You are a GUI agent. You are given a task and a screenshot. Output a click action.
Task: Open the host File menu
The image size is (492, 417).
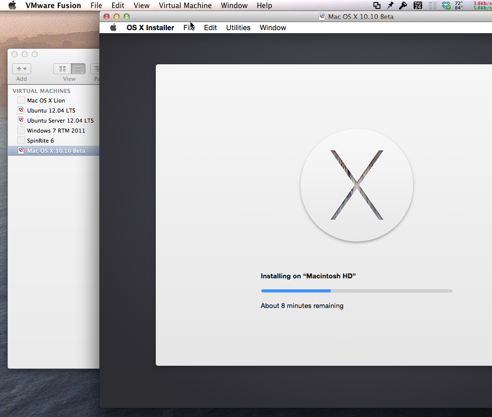[x=96, y=6]
